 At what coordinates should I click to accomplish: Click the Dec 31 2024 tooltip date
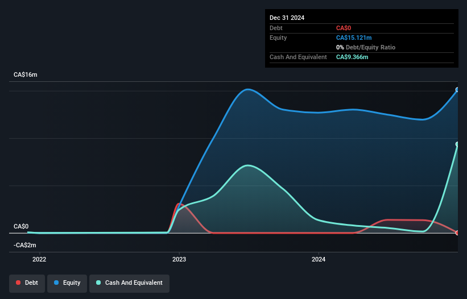coord(287,18)
